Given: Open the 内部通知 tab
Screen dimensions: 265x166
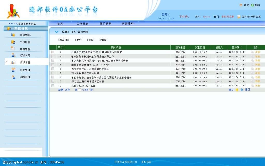Looking at the screenshot, I should (127, 23).
